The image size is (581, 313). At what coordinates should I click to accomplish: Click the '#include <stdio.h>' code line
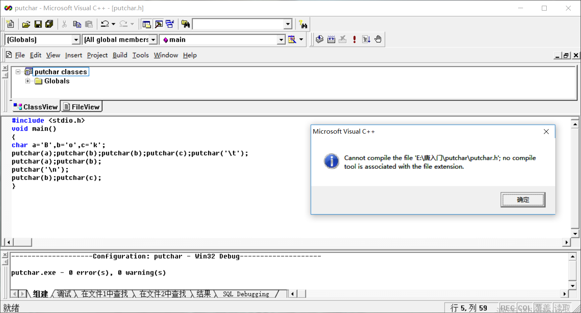coord(49,121)
